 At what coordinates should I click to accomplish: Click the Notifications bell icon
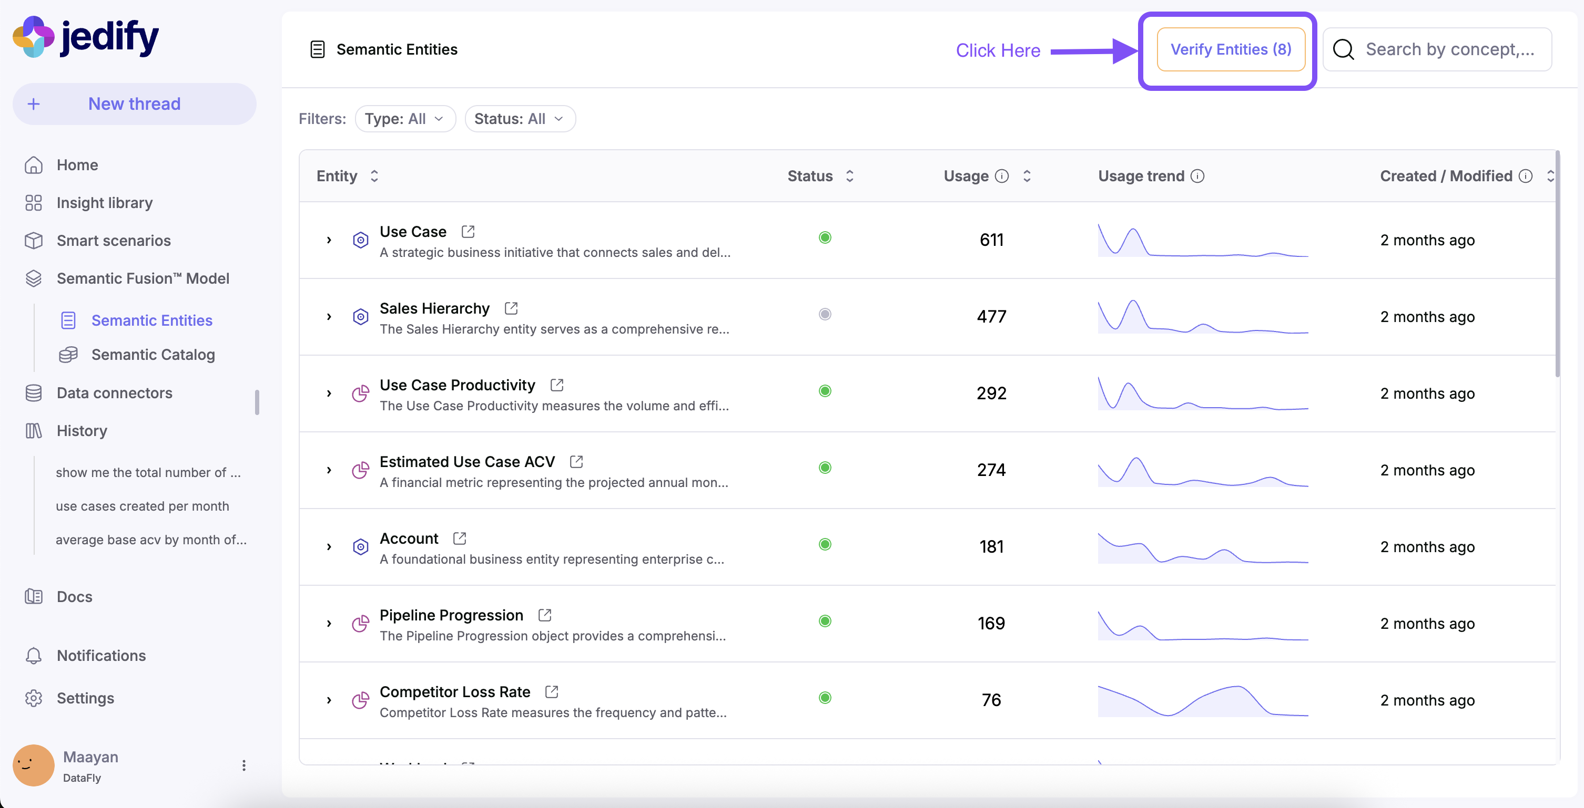34,656
